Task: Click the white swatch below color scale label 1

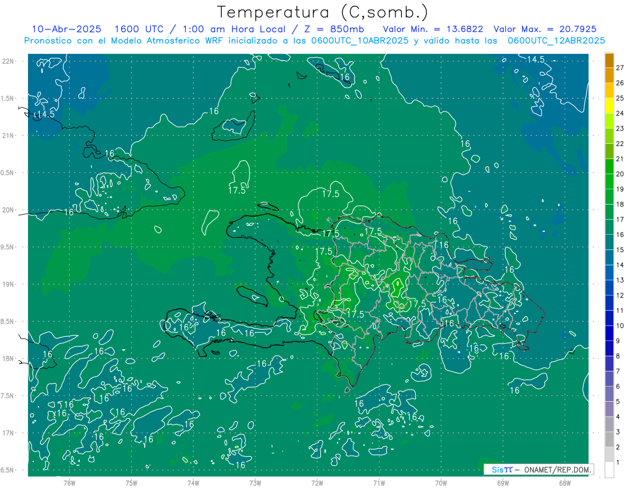Action: point(609,470)
